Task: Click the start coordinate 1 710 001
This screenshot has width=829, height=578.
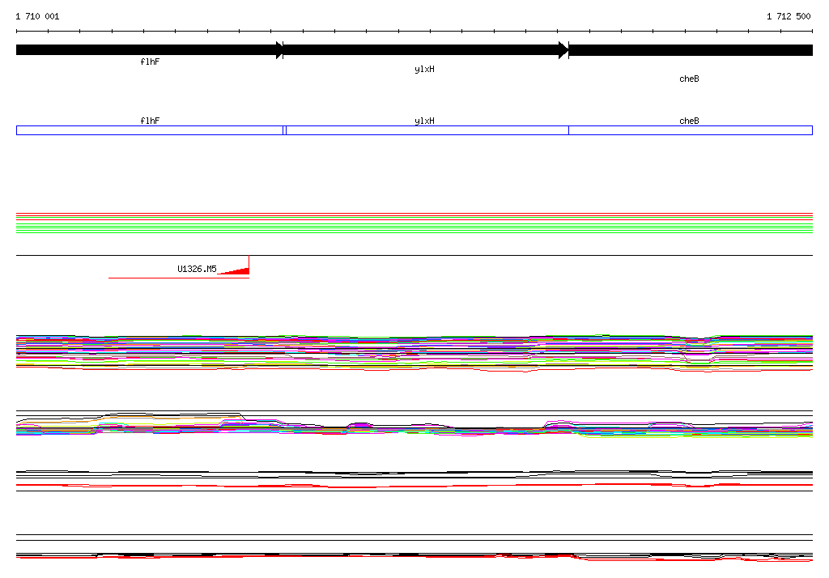Action: coord(37,16)
